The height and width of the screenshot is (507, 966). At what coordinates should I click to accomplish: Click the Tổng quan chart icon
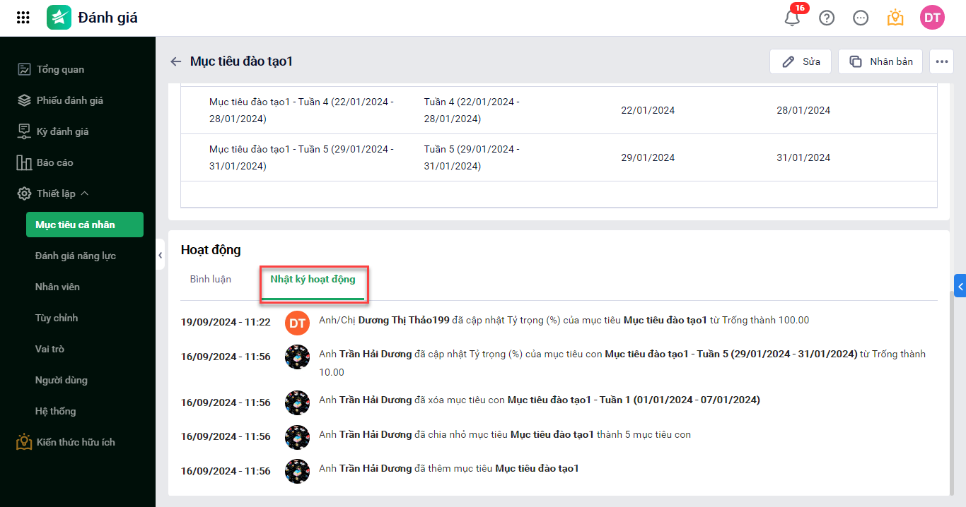click(x=24, y=69)
